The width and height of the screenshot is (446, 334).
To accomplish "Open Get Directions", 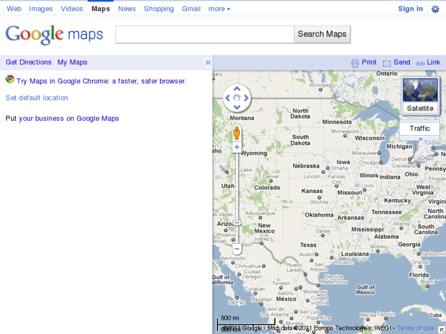I will pyautogui.click(x=28, y=63).
